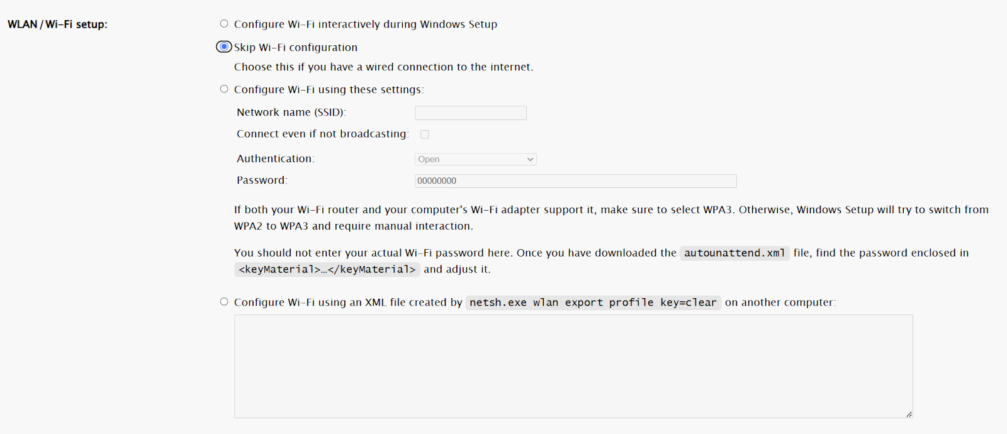Click the WLAN / Wi-Fi setup heading
Screen dimensions: 1007x434
click(x=57, y=25)
